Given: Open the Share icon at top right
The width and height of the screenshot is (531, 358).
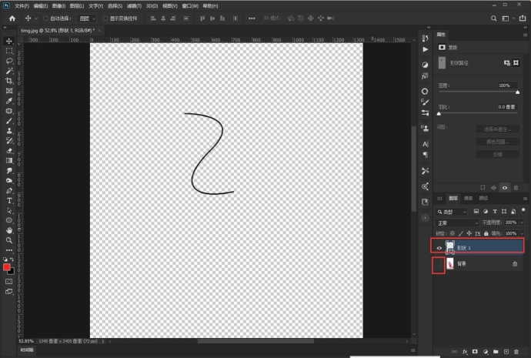Looking at the screenshot, I should click(523, 18).
